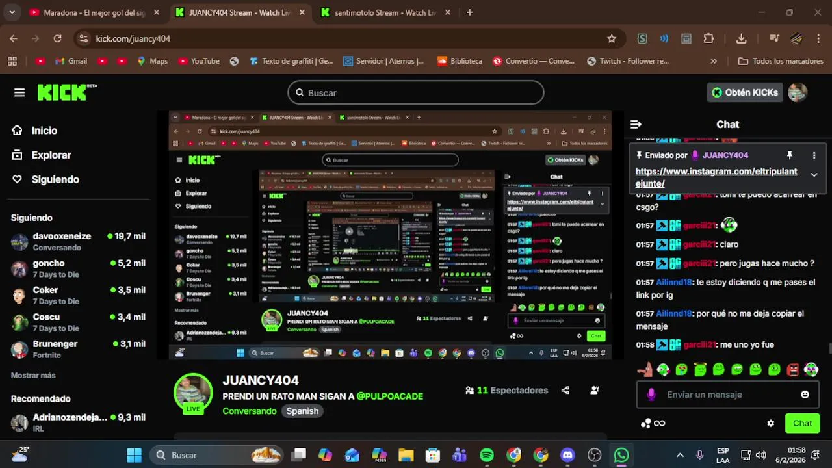Open Brunenger channel in sidebar
This screenshot has width=832, height=468.
78,349
